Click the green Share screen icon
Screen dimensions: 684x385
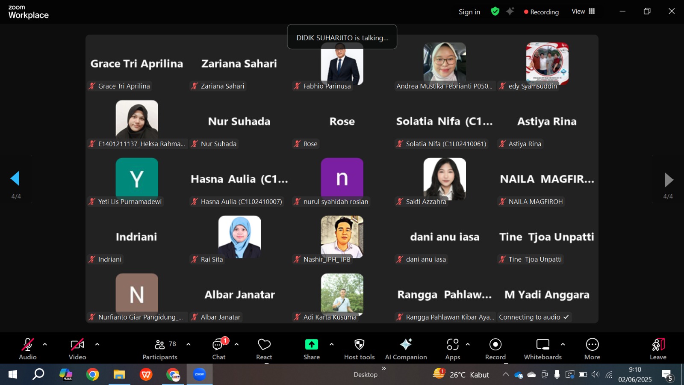[311, 344]
